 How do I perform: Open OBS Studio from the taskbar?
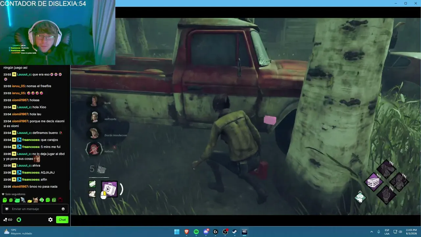(225, 232)
